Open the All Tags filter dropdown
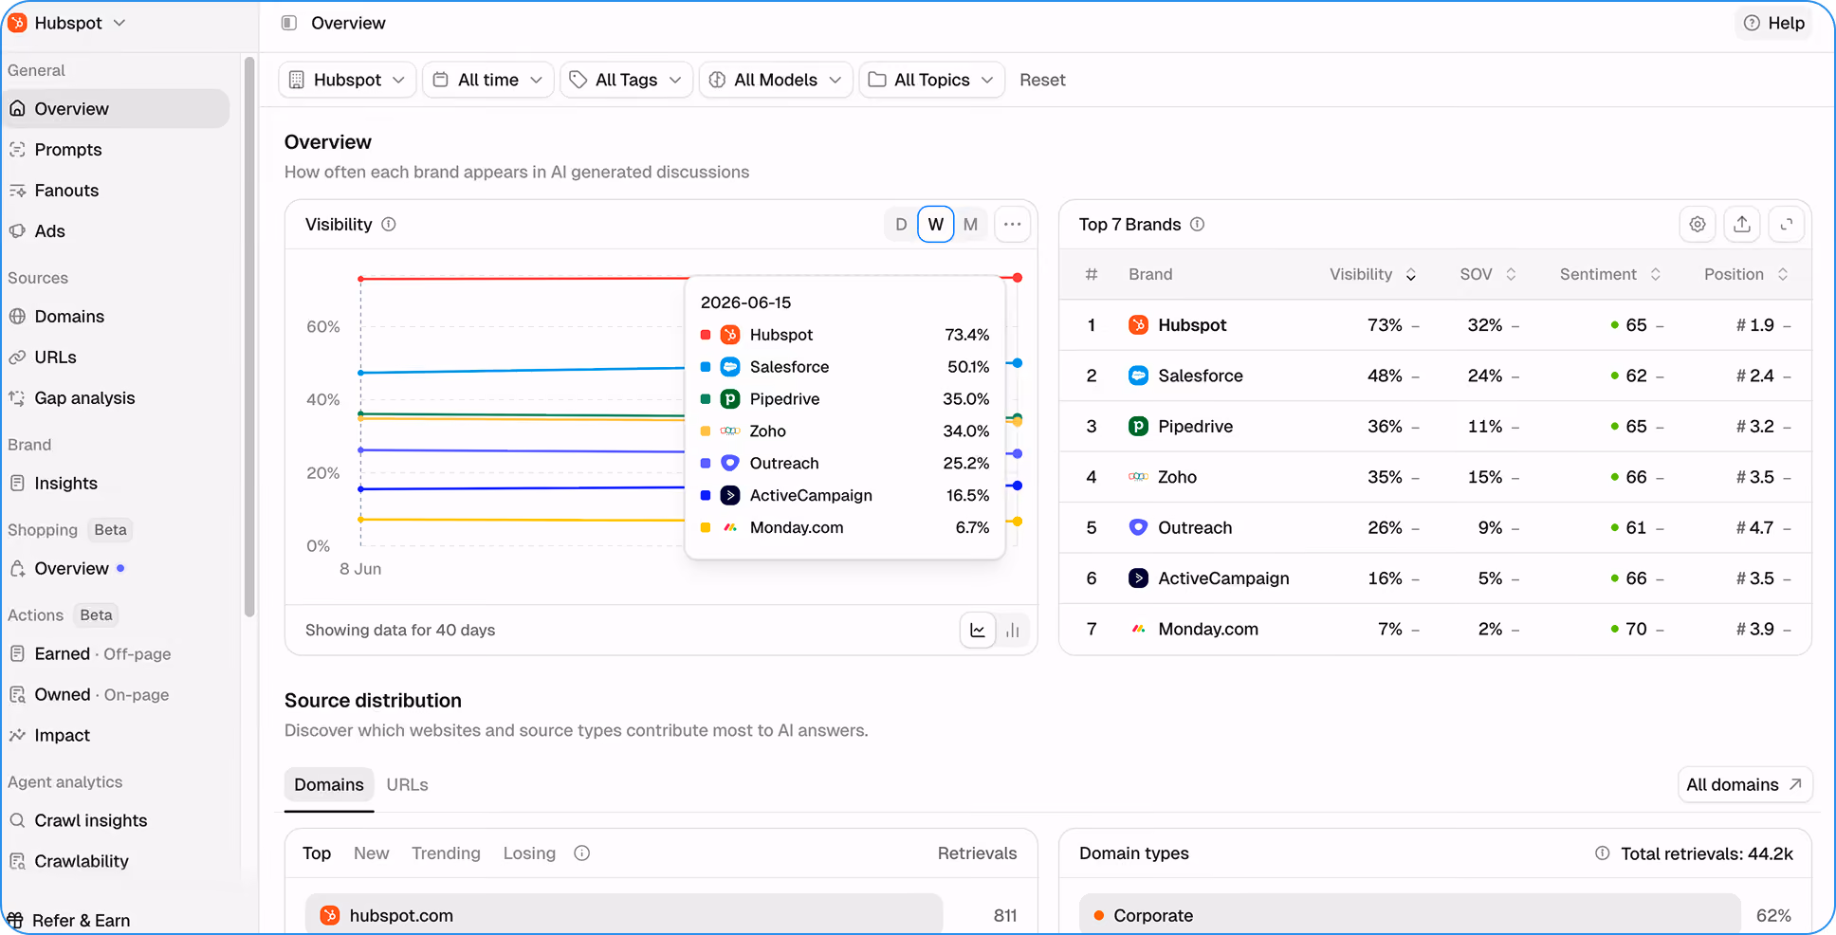 click(626, 80)
